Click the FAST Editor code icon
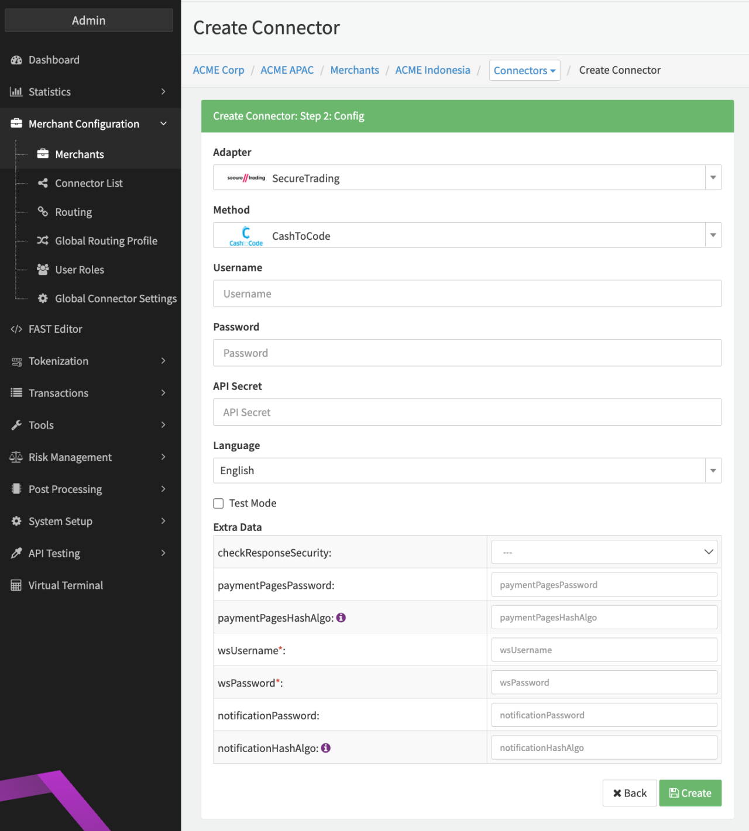Screen dimensions: 749x831 tap(16, 329)
